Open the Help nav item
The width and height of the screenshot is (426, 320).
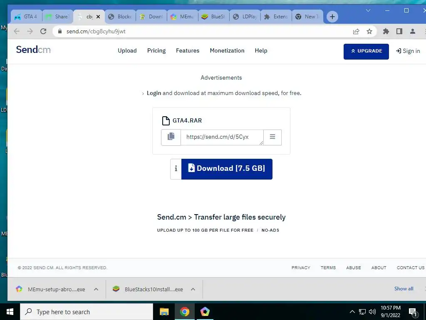261,50
